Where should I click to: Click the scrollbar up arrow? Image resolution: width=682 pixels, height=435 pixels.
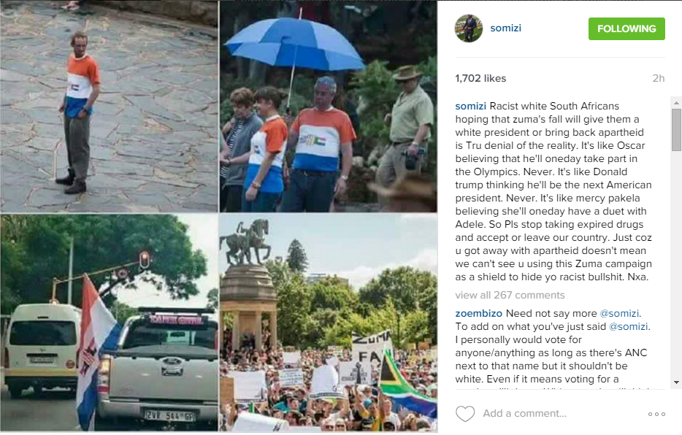tap(676, 103)
